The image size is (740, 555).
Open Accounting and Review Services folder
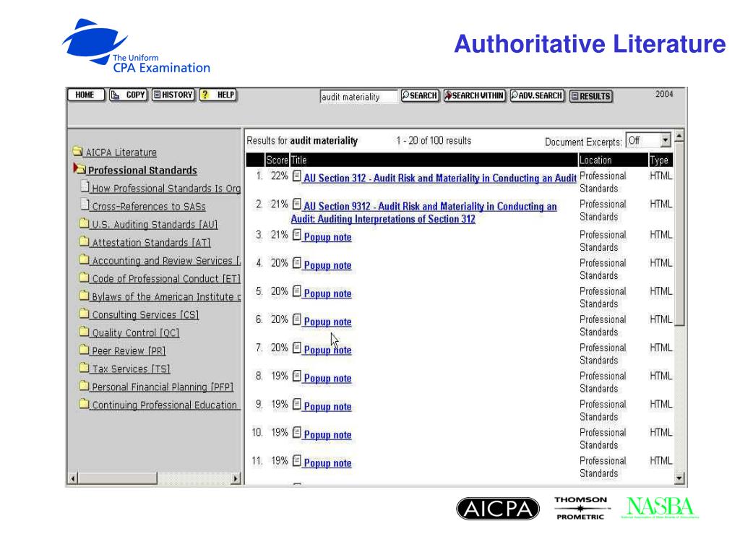166,260
